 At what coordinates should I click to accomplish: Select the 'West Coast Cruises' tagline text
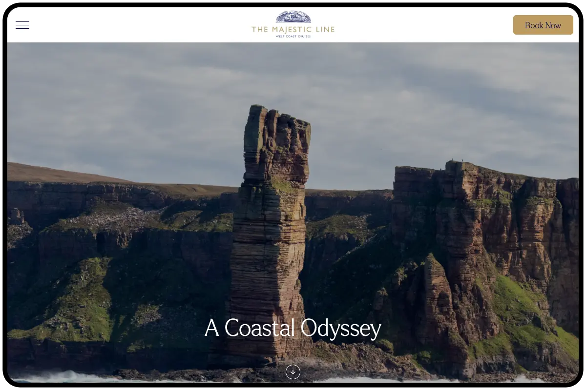tap(293, 35)
